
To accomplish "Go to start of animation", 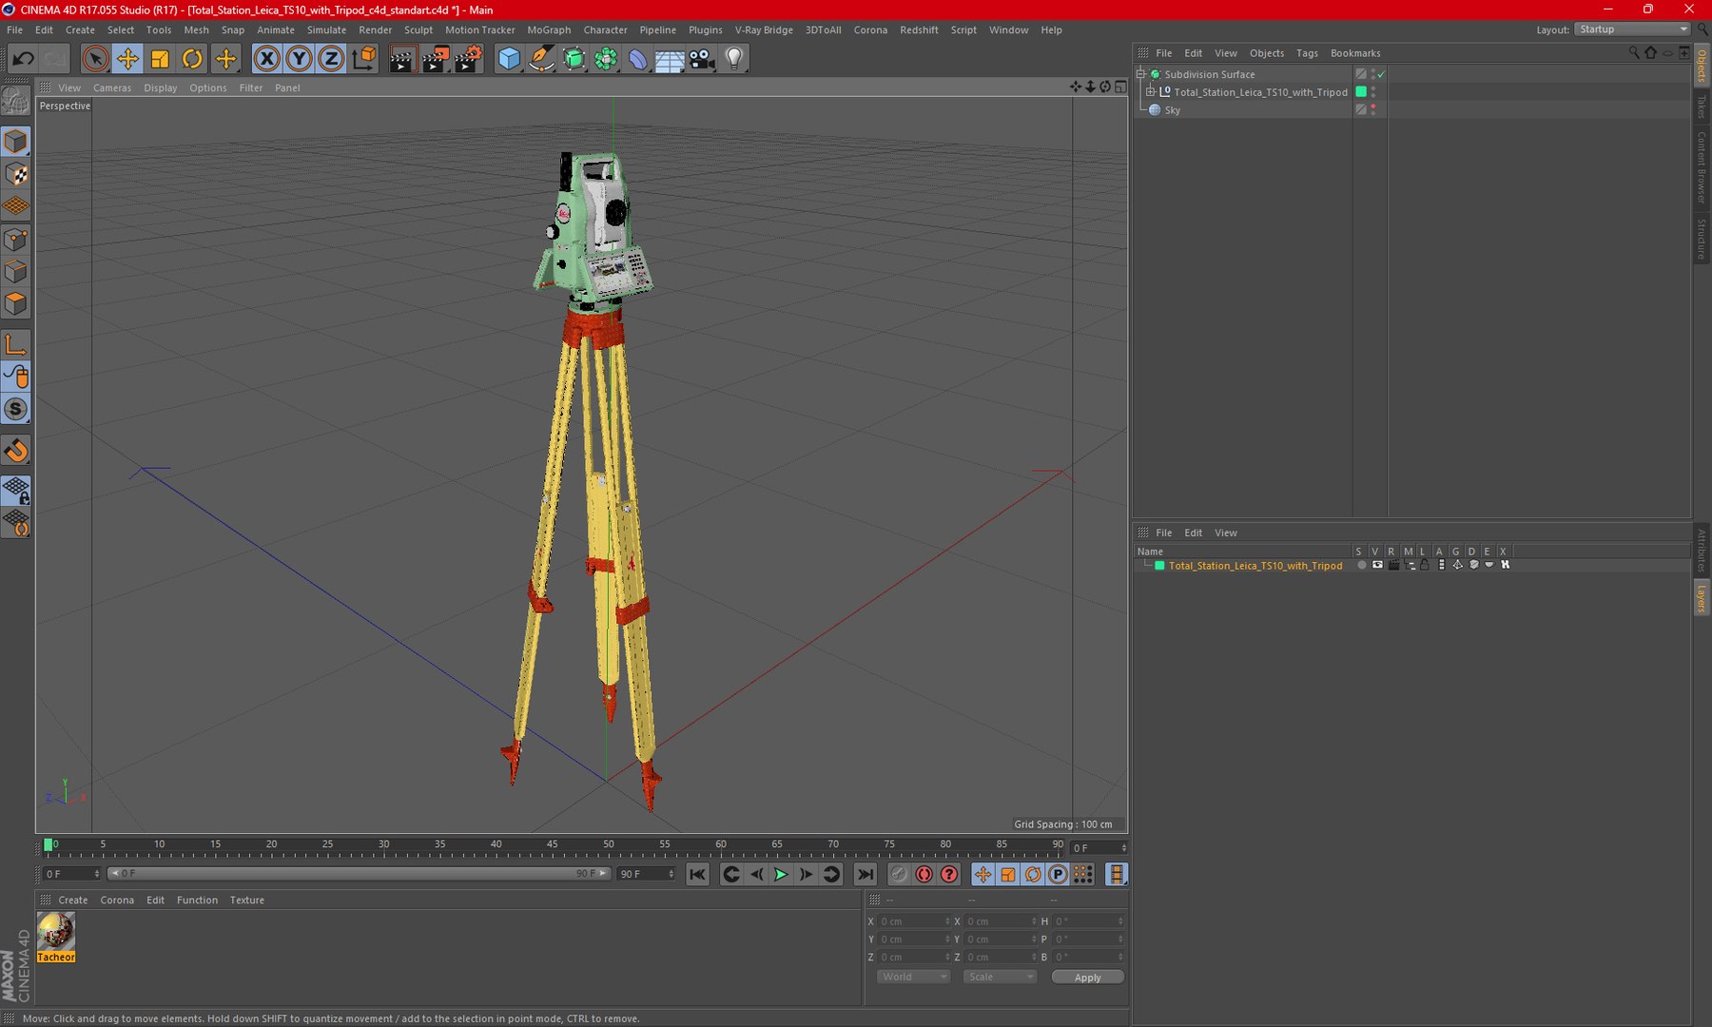I will (697, 874).
